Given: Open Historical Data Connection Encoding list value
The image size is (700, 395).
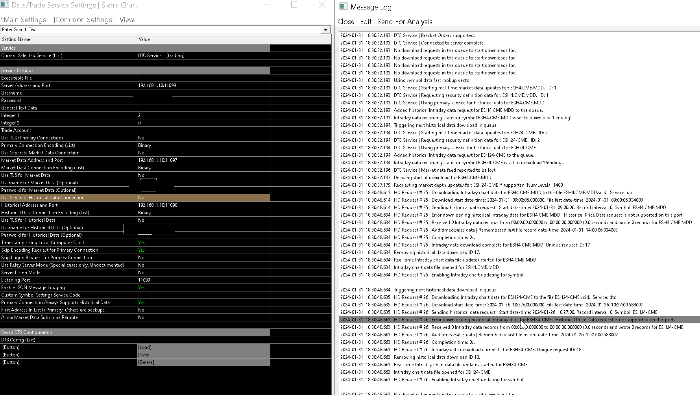Looking at the screenshot, I should click(203, 213).
